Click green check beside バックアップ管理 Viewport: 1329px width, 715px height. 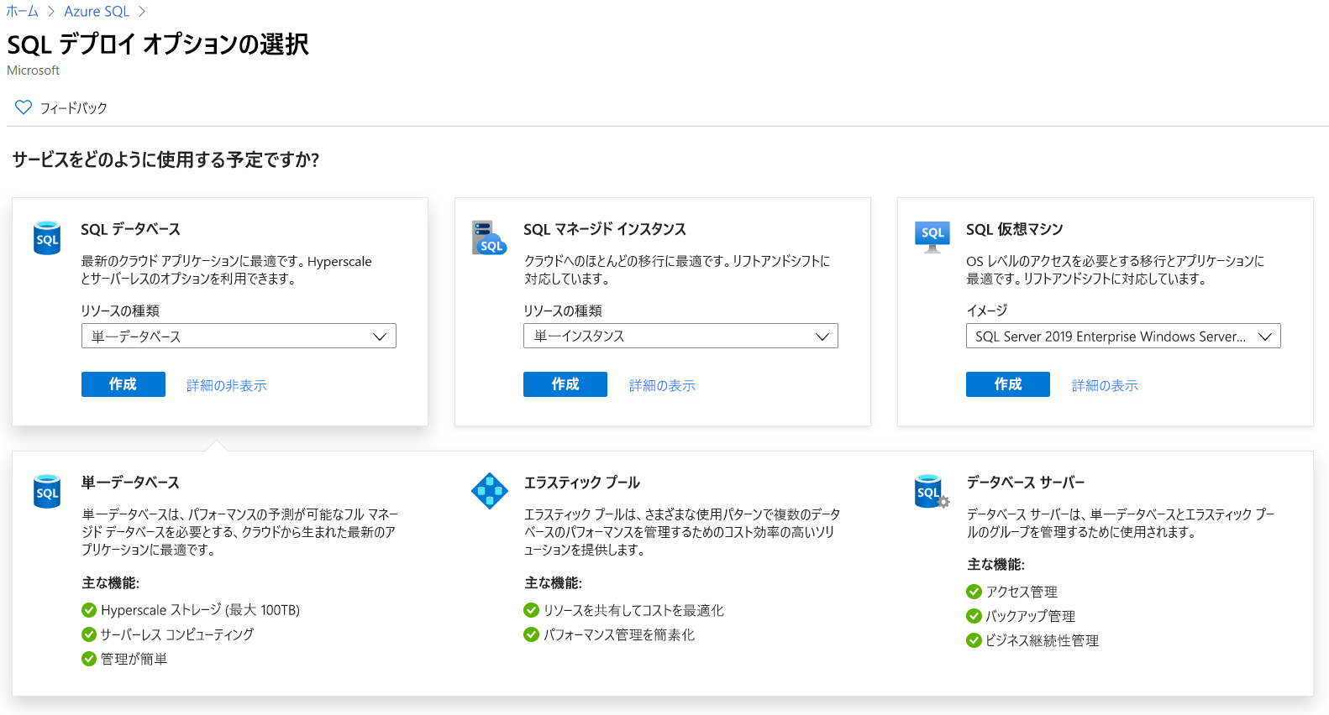pyautogui.click(x=974, y=616)
